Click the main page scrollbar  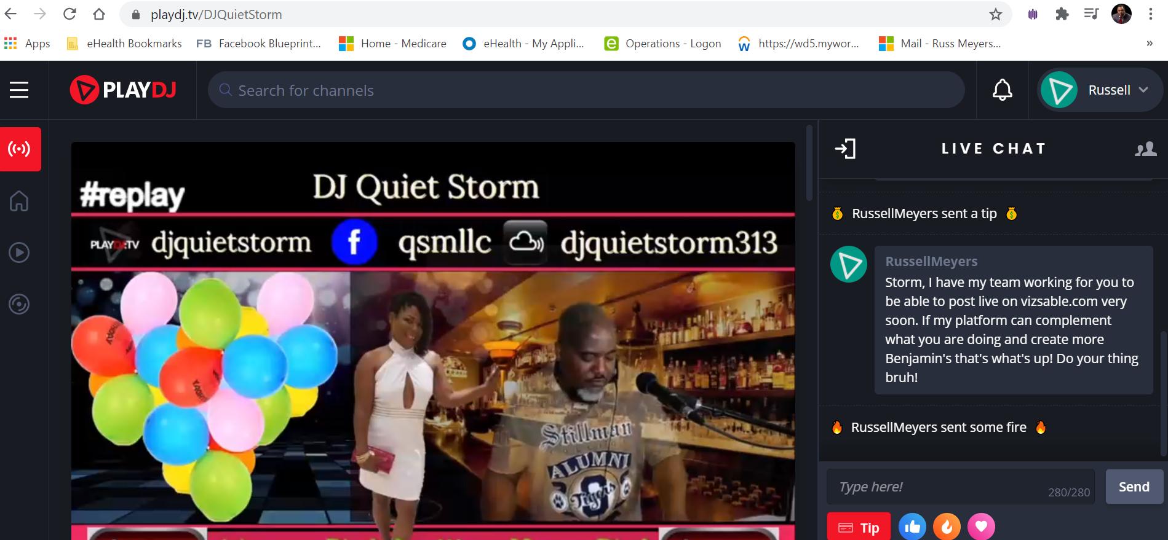pyautogui.click(x=809, y=163)
